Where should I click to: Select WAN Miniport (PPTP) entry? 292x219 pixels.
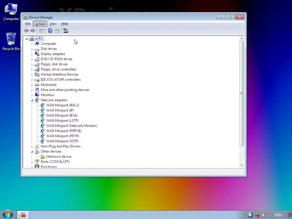63,136
